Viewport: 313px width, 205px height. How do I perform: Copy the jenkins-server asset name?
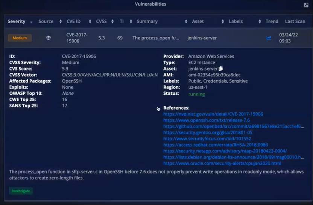coord(221,69)
